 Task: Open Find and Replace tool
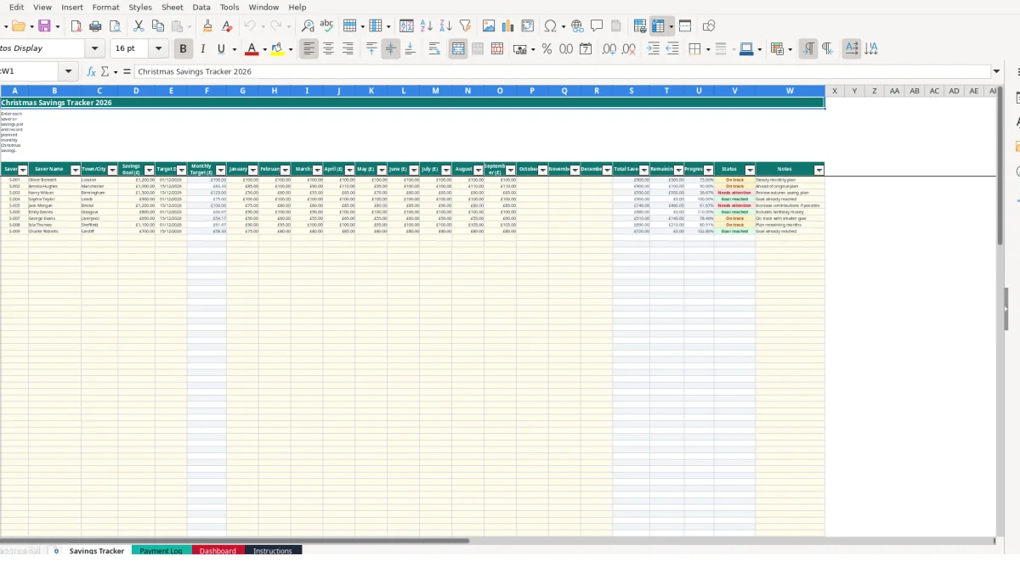pos(308,26)
